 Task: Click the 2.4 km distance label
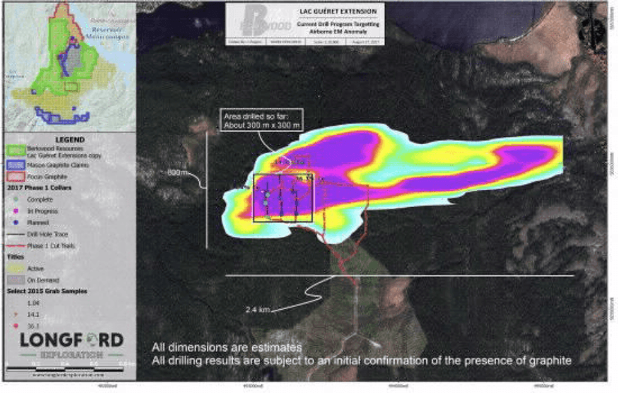[x=259, y=309]
